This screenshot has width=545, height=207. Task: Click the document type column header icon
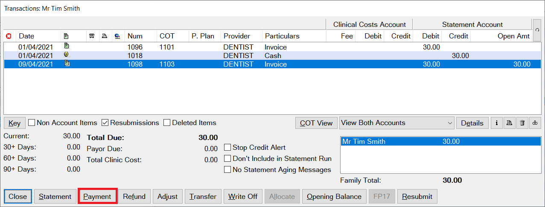click(x=66, y=36)
